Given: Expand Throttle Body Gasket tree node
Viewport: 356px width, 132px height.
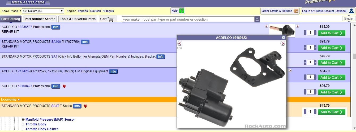Looking at the screenshot, I should coord(23,129).
